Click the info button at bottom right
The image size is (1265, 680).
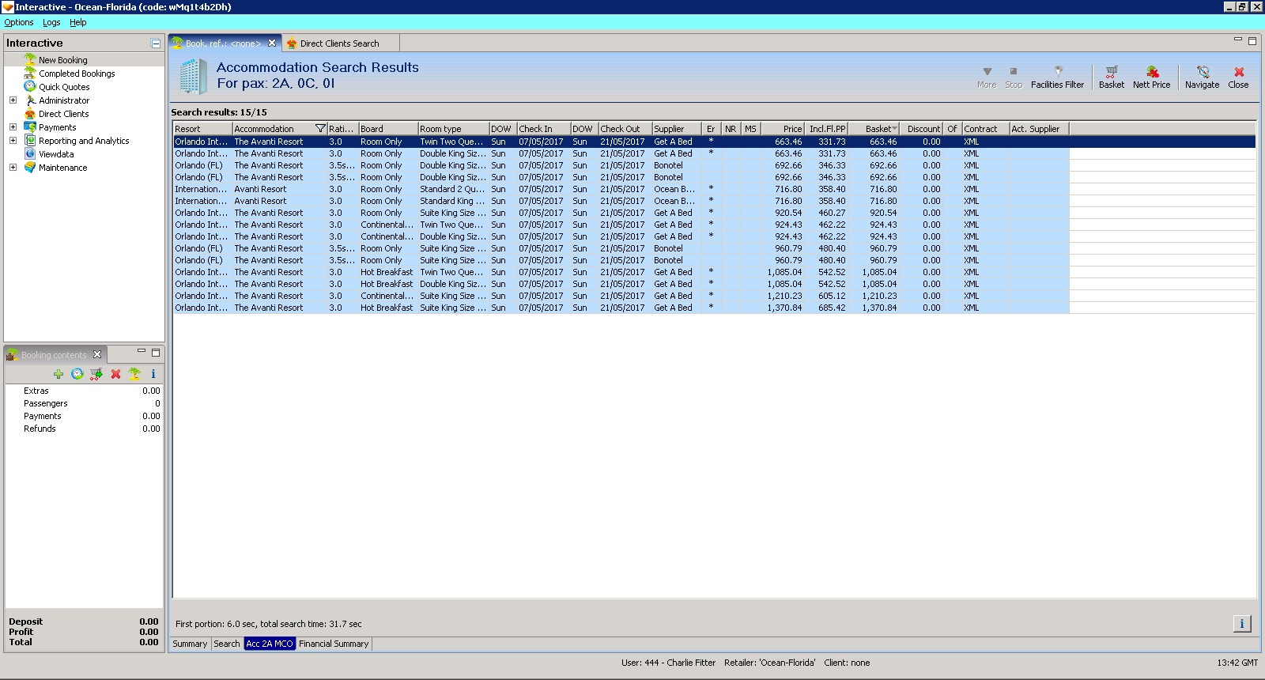1242,624
